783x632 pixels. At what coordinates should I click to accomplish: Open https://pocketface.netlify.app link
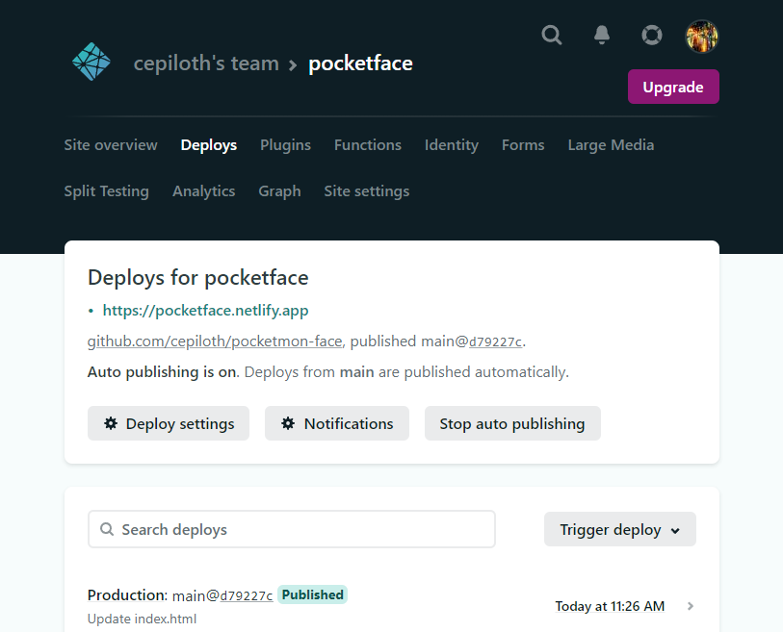pyautogui.click(x=206, y=311)
